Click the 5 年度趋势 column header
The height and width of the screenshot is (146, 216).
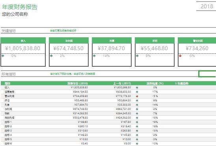click(182, 84)
